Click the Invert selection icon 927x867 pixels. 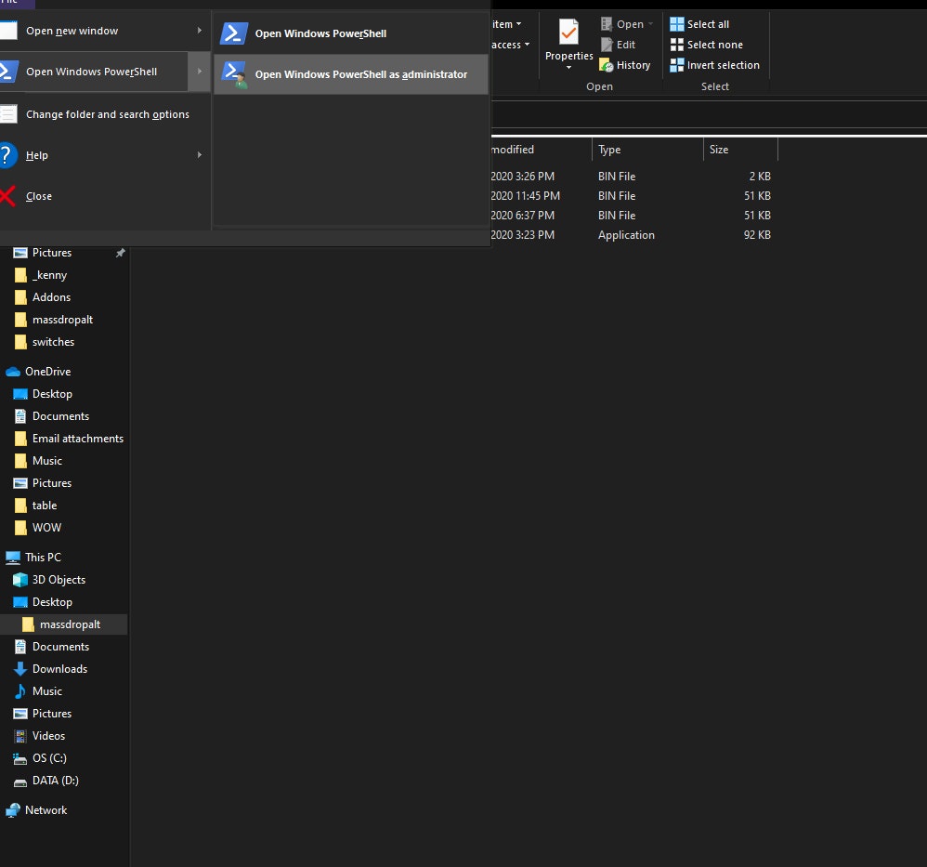pos(677,65)
